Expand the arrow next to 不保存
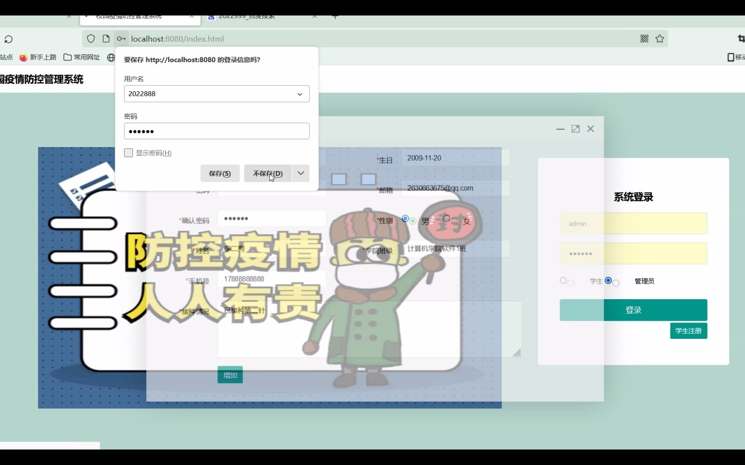745x465 pixels. [x=301, y=173]
